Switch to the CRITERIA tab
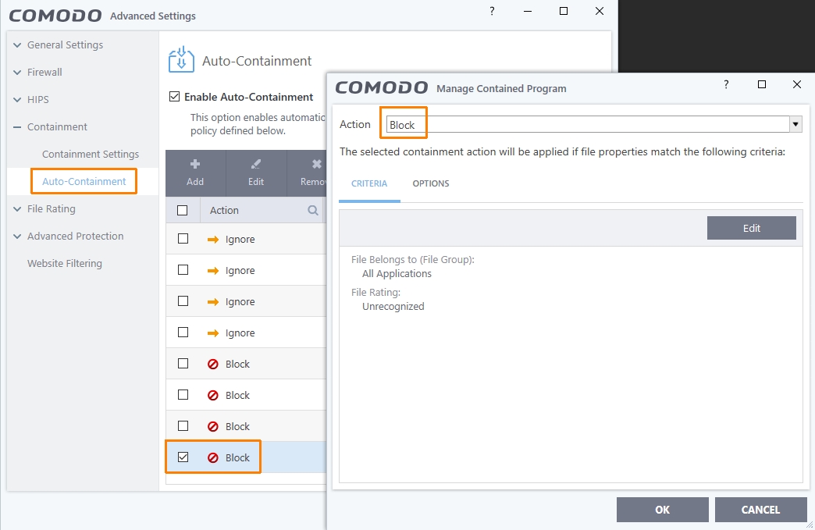The height and width of the screenshot is (530, 815). coord(369,183)
